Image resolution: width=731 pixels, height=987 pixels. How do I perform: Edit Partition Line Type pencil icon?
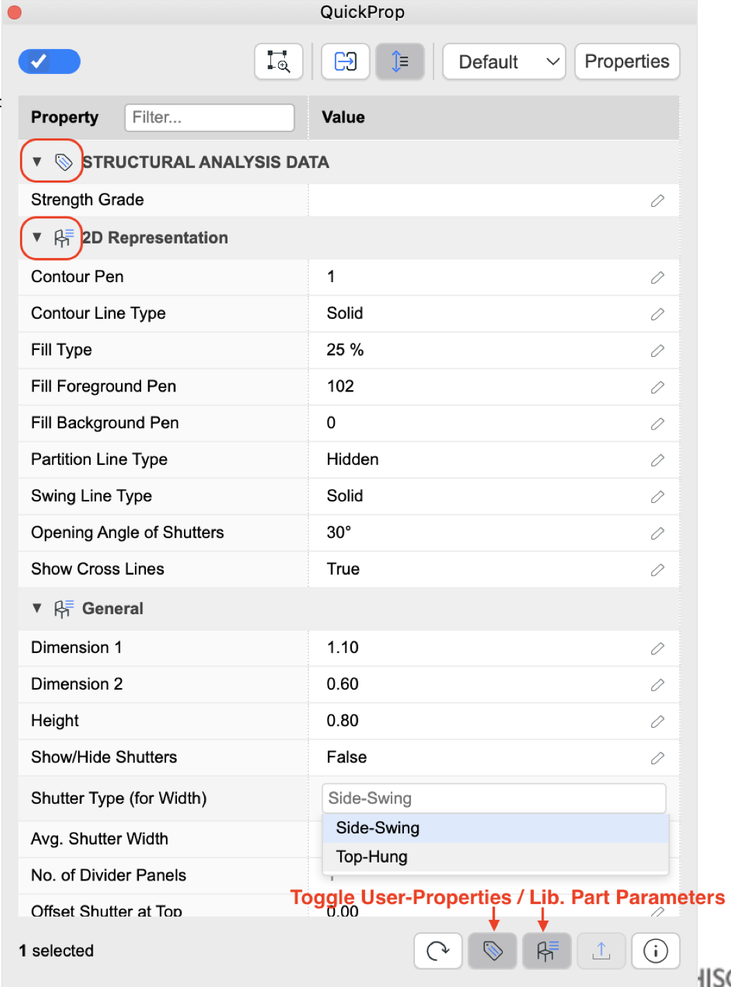(x=658, y=460)
